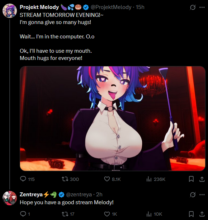Open more options on Zentreya's reply
208x220 pixels.
202,195
